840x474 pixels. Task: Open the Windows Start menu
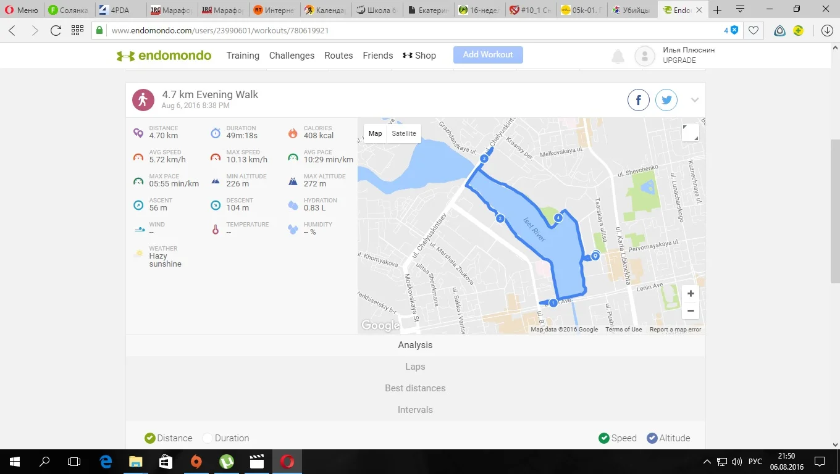[14, 461]
